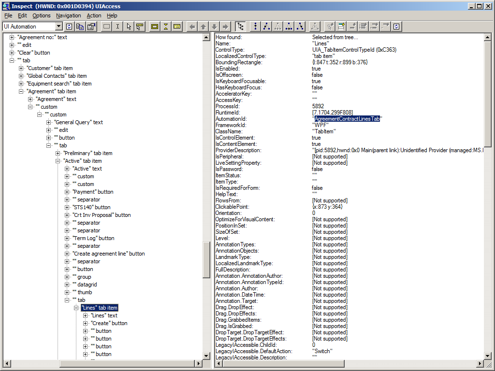Navigate to parent element using toolbar icon
The image size is (495, 371).
coord(255,27)
